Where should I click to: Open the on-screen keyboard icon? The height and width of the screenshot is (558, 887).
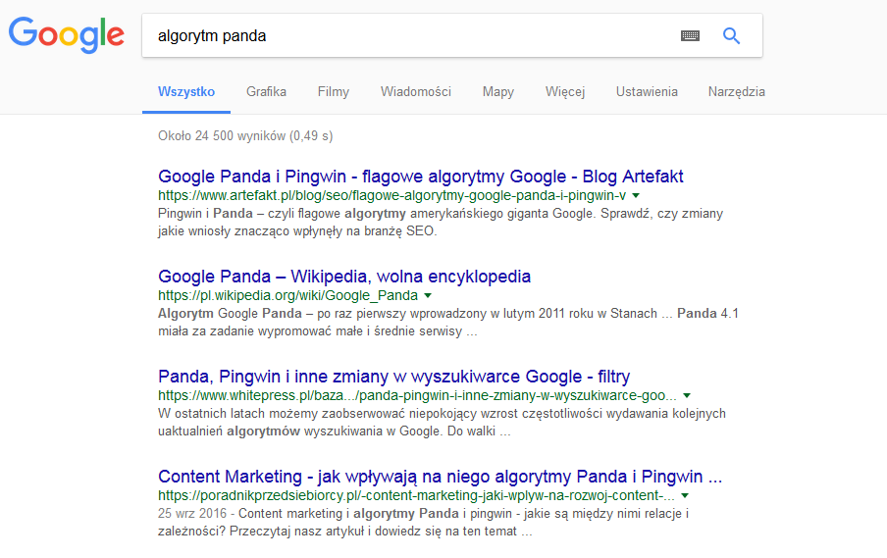coord(690,35)
